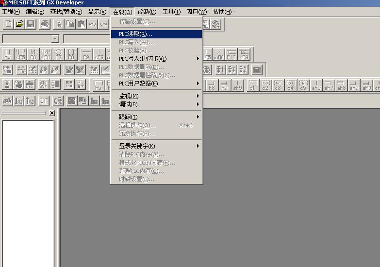
Task: Print using the printer toolbar icon
Action: [x=45, y=24]
